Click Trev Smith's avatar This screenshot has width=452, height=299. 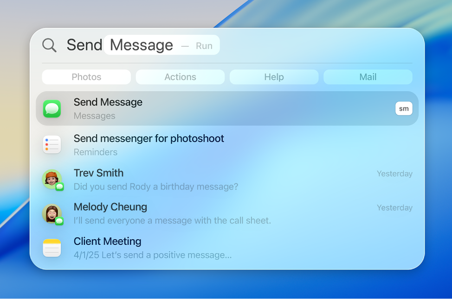(52, 179)
